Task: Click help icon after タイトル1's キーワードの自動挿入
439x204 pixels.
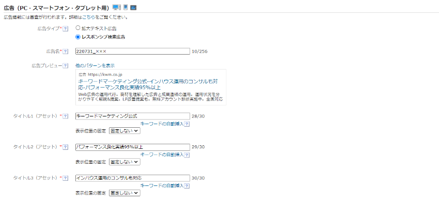Action: point(187,124)
